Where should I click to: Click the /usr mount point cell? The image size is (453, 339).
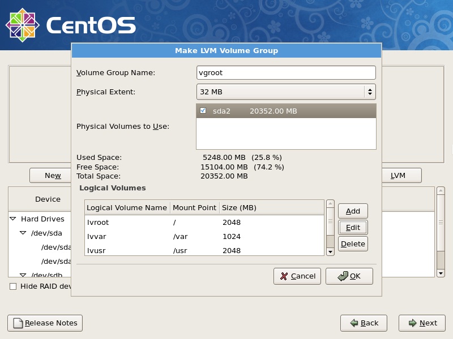180,250
